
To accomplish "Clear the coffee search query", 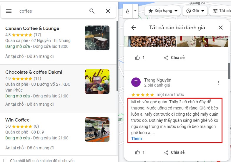I will click(108, 11).
